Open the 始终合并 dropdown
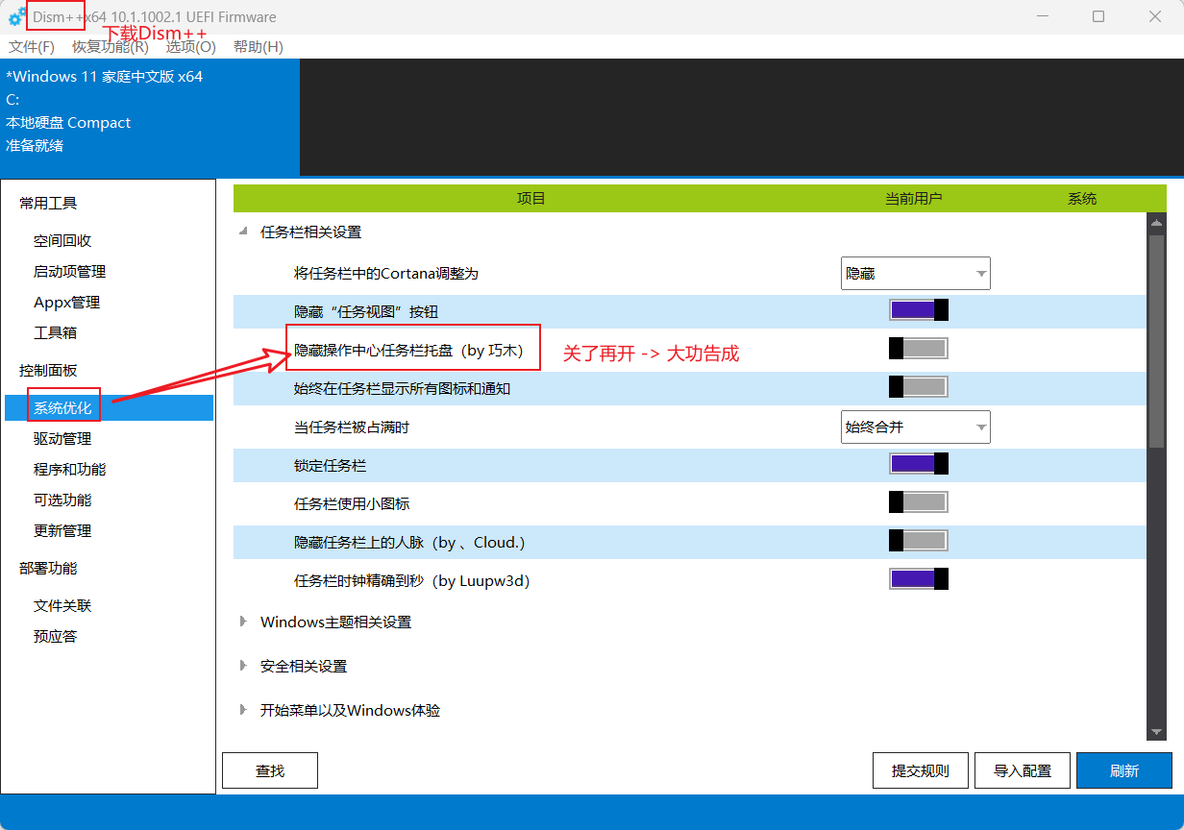The height and width of the screenshot is (830, 1184). 915,427
